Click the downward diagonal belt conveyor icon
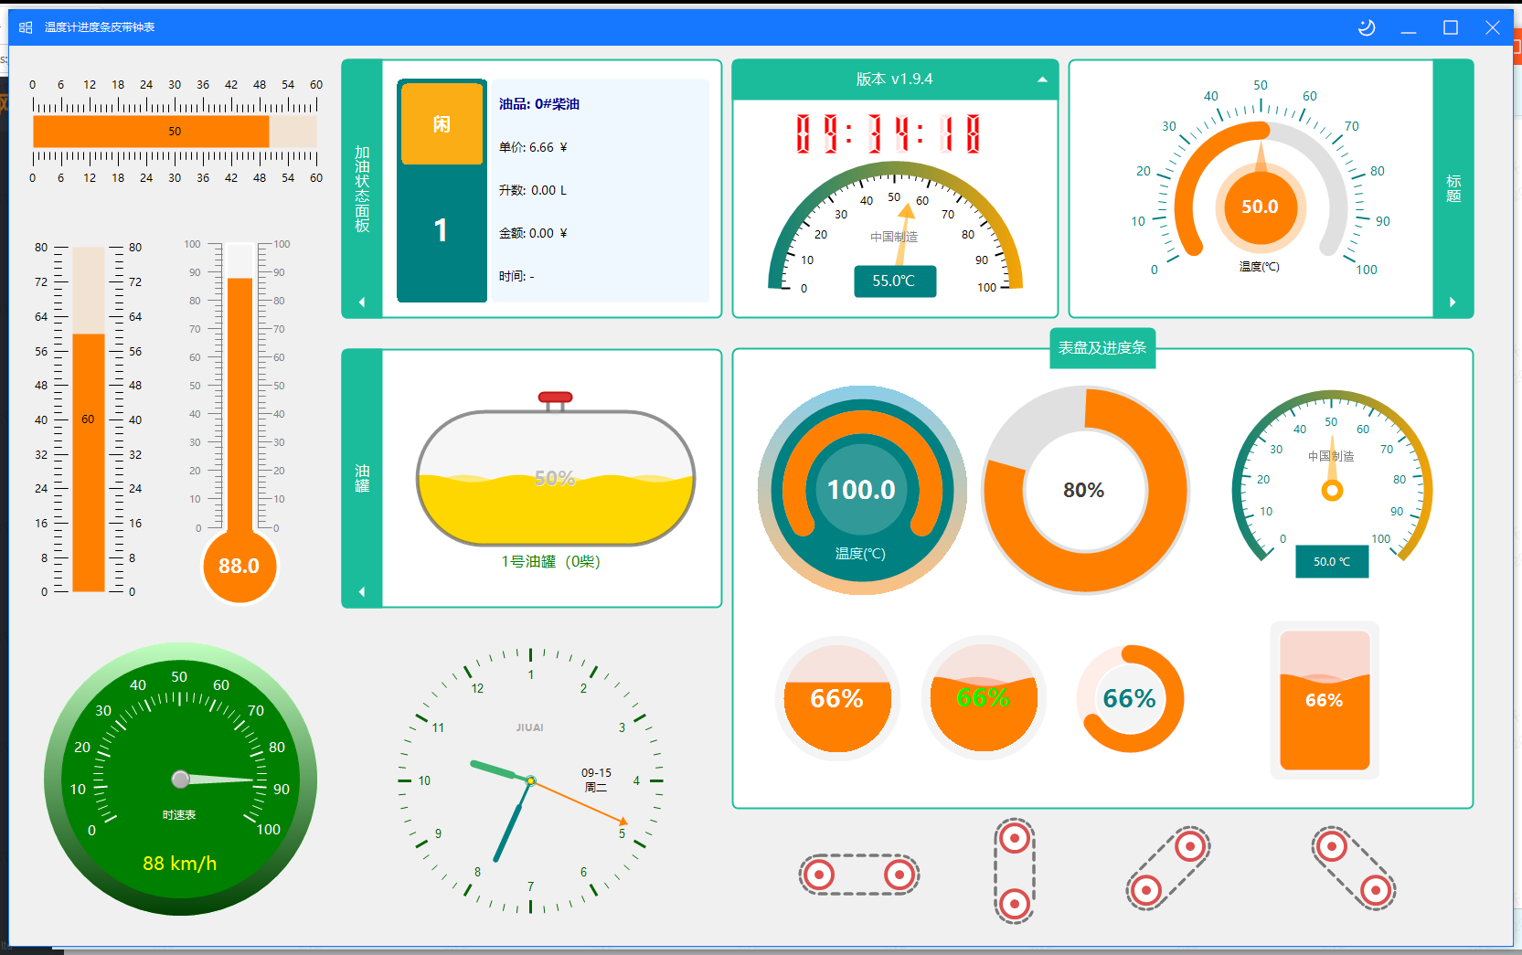This screenshot has width=1522, height=955. (x=1354, y=868)
